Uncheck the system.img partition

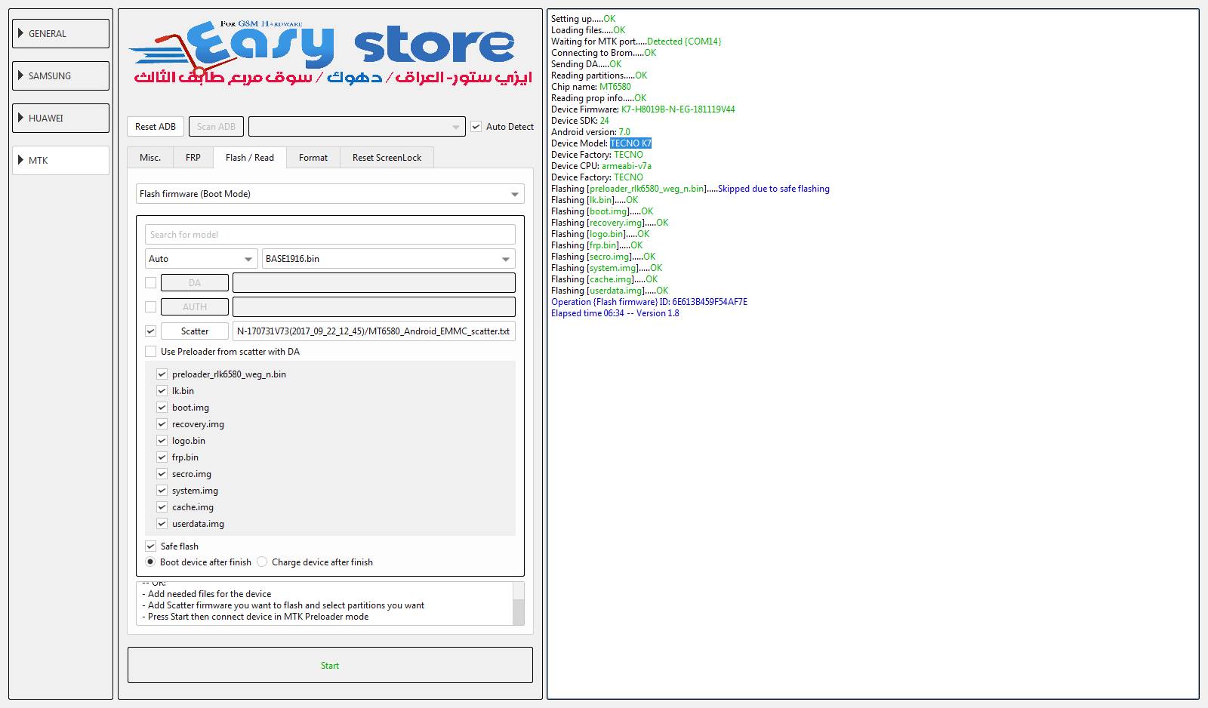162,491
